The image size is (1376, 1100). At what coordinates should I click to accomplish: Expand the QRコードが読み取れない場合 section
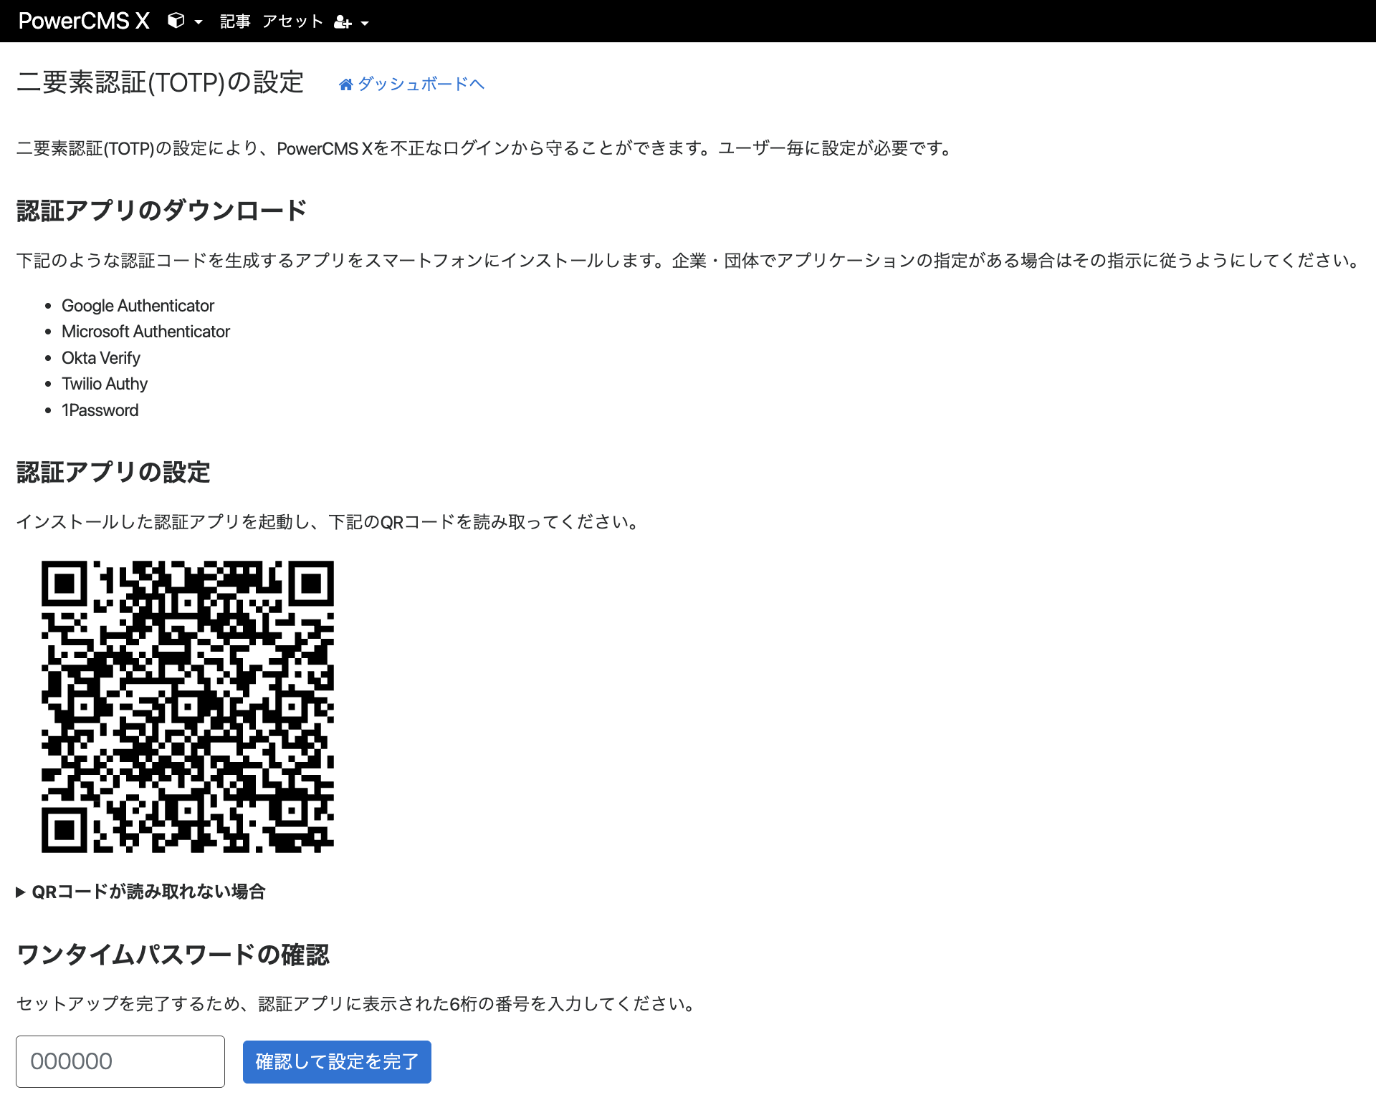point(141,892)
